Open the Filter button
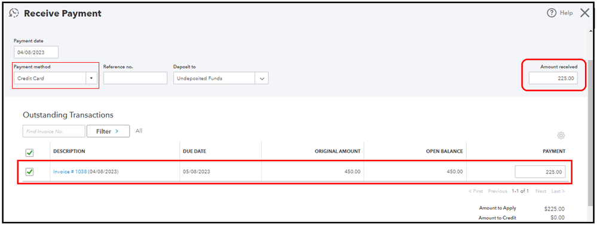The image size is (597, 225). (108, 131)
